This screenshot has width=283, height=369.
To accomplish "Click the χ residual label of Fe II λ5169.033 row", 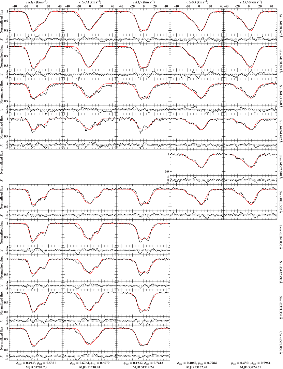I will pos(2,251).
